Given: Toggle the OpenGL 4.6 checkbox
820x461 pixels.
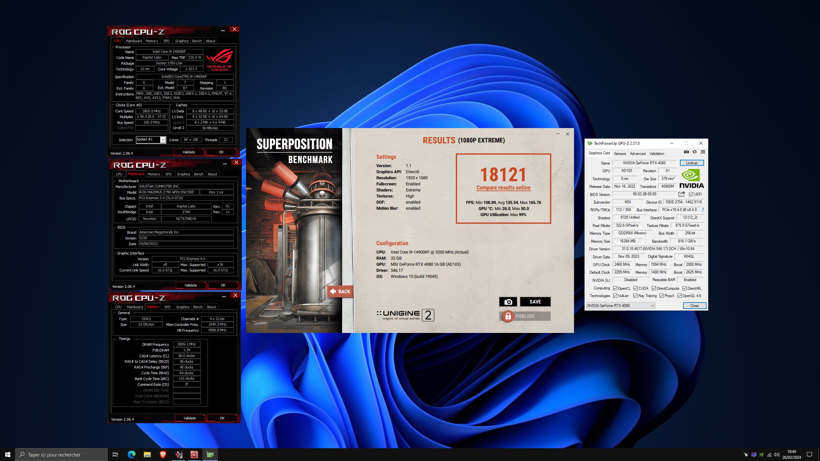Looking at the screenshot, I should 679,296.
